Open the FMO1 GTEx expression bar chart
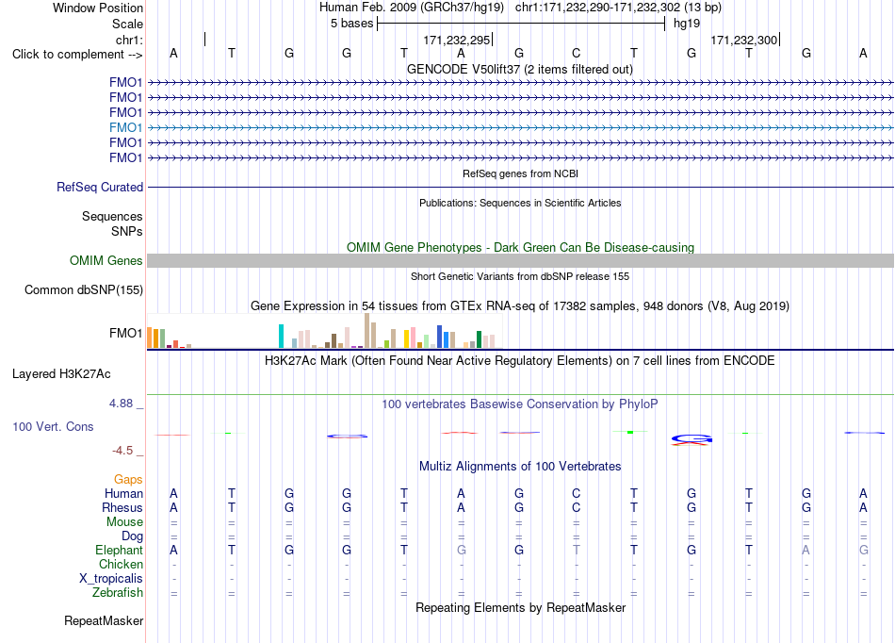895x643 pixels. pos(325,331)
